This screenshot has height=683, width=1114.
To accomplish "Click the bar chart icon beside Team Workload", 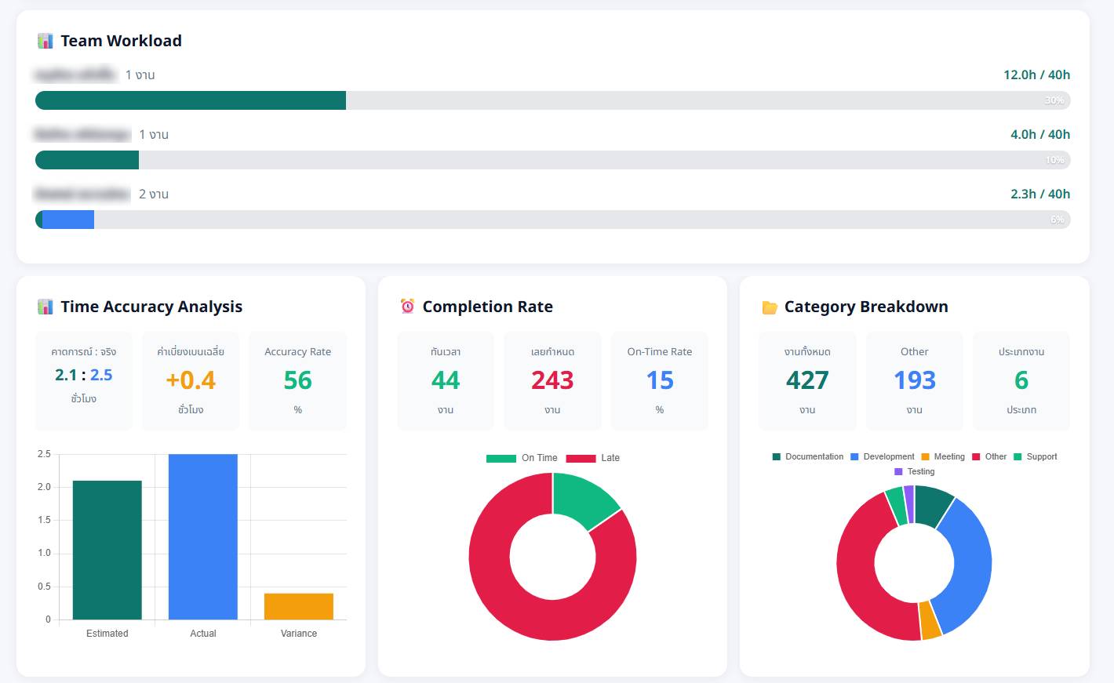I will pyautogui.click(x=46, y=41).
